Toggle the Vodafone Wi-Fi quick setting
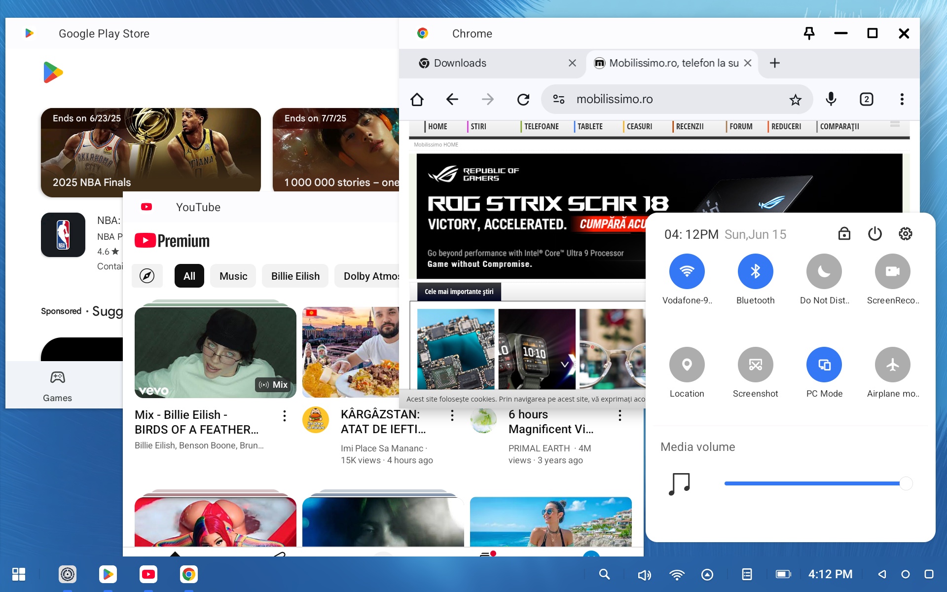 (687, 271)
